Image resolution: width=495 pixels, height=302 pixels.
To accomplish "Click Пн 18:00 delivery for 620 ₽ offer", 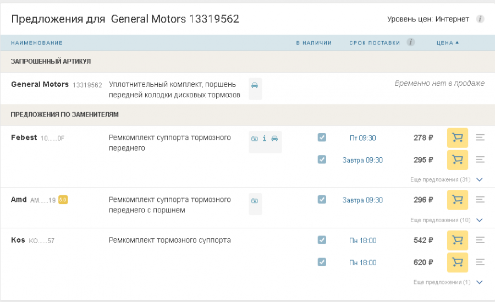I will pyautogui.click(x=363, y=263).
